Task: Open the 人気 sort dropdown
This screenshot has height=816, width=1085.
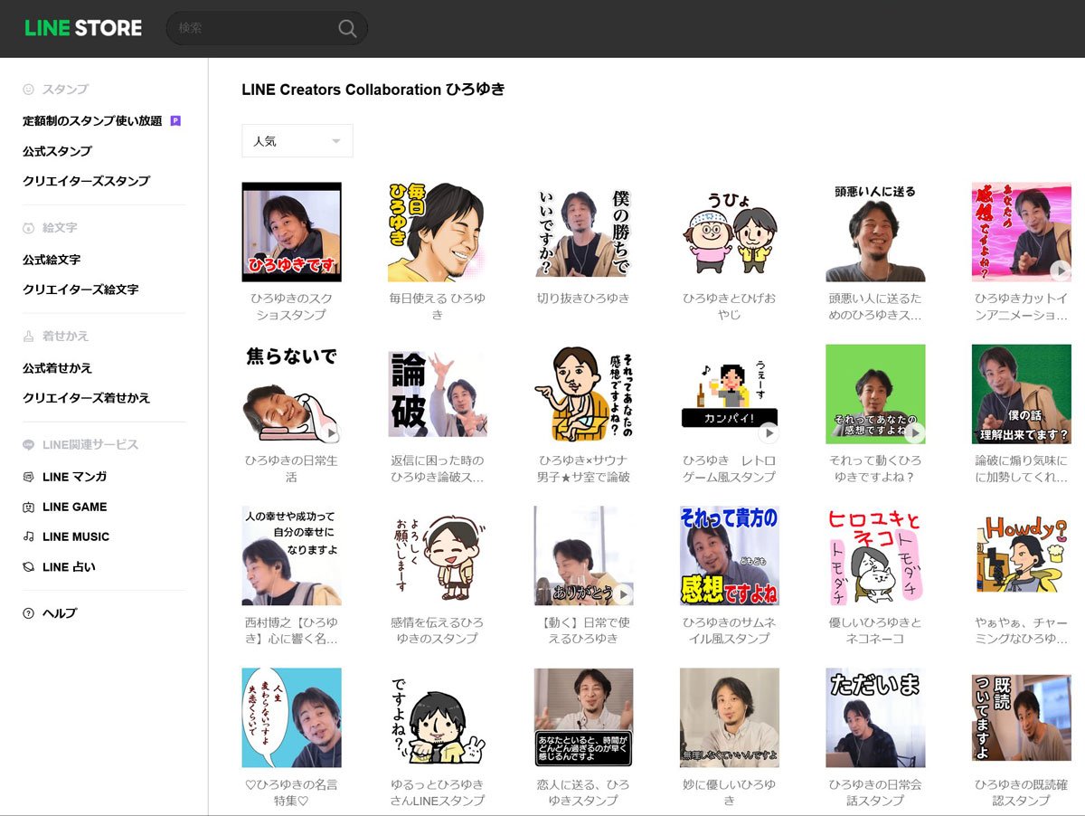Action: (x=297, y=141)
